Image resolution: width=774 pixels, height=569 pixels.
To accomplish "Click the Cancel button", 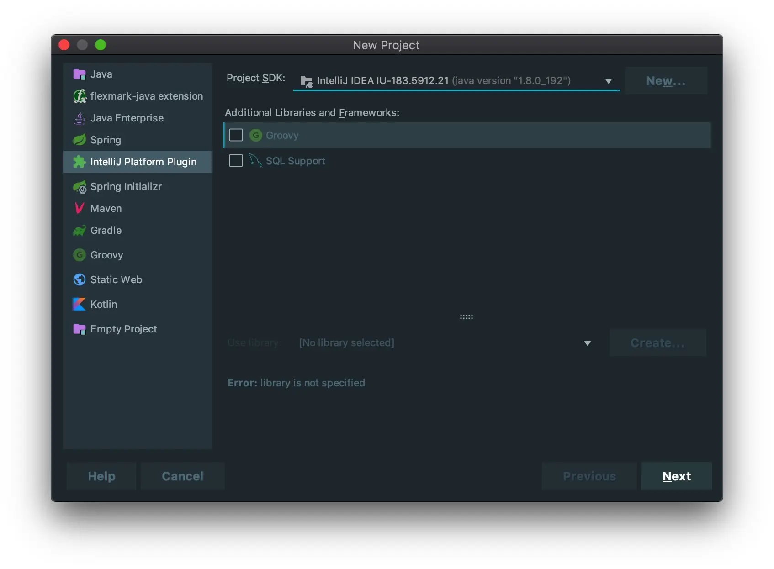I will pos(182,476).
